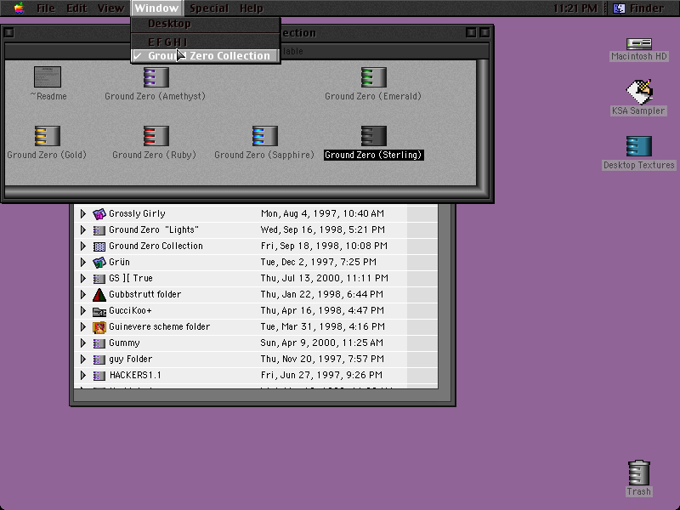Select the Desktop Textures folder icon
The width and height of the screenshot is (680, 510).
pos(639,146)
